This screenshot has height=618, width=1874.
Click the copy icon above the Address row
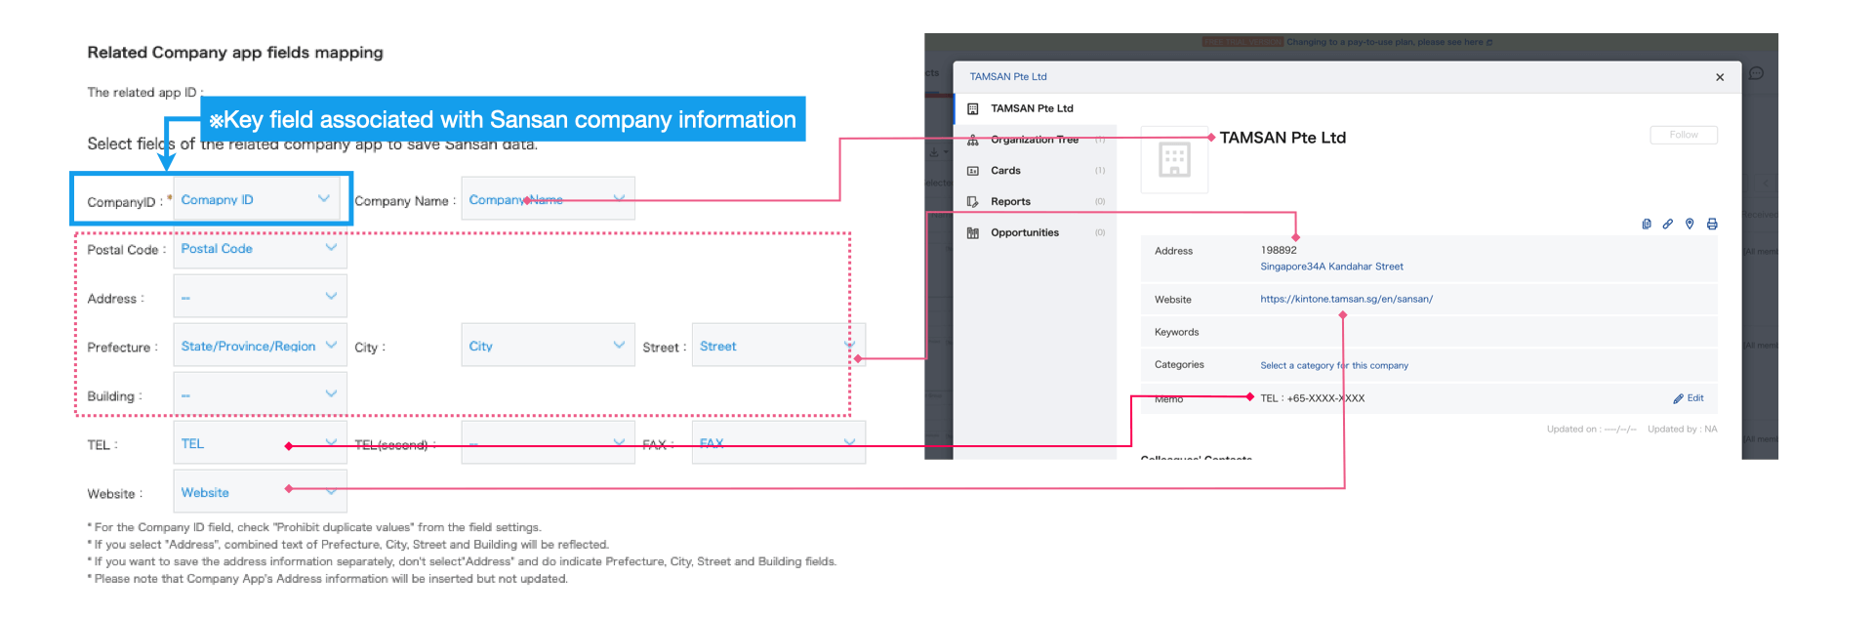pyautogui.click(x=1647, y=224)
